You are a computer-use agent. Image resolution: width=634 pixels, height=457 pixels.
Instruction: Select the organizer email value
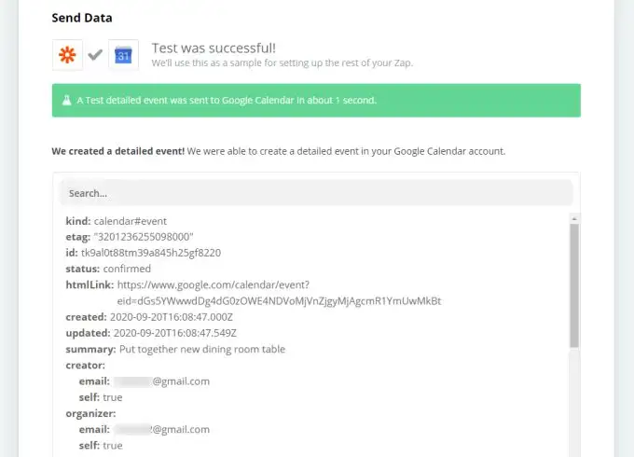[x=161, y=430]
